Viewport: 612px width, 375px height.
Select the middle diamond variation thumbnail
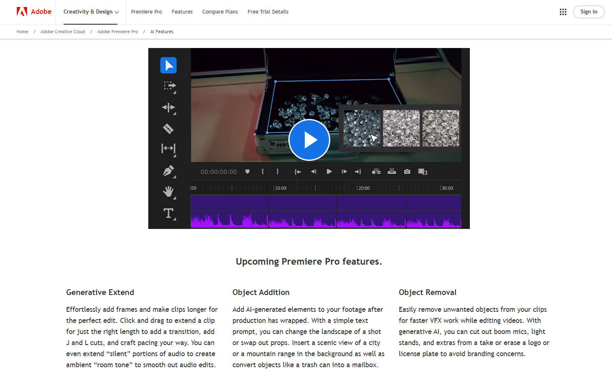(x=401, y=128)
